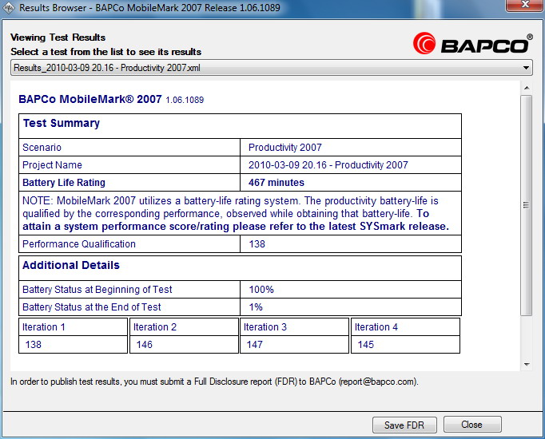The height and width of the screenshot is (439, 545).
Task: Click the Iteration 1 score 138
Action: (34, 345)
